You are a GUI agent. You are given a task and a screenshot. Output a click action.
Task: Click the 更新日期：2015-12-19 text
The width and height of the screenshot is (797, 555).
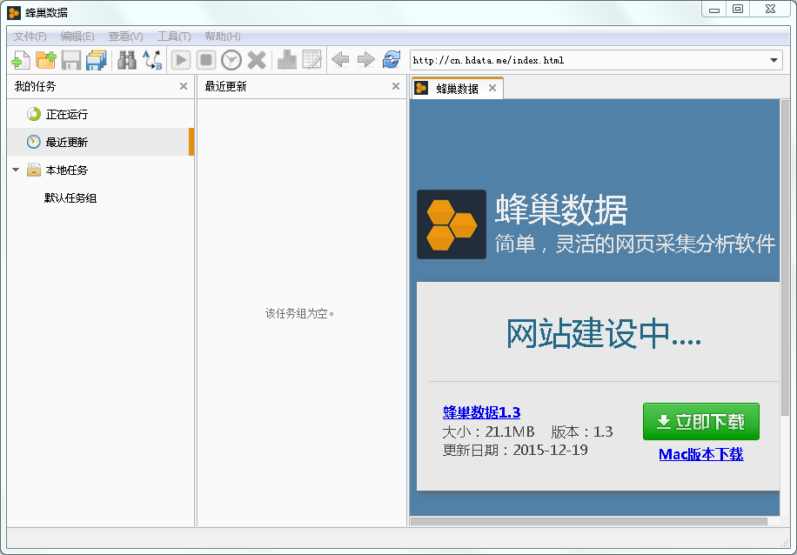515,450
